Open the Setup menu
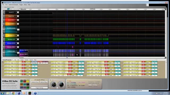The height and width of the screenshot is (95, 170). click(x=25, y=5)
